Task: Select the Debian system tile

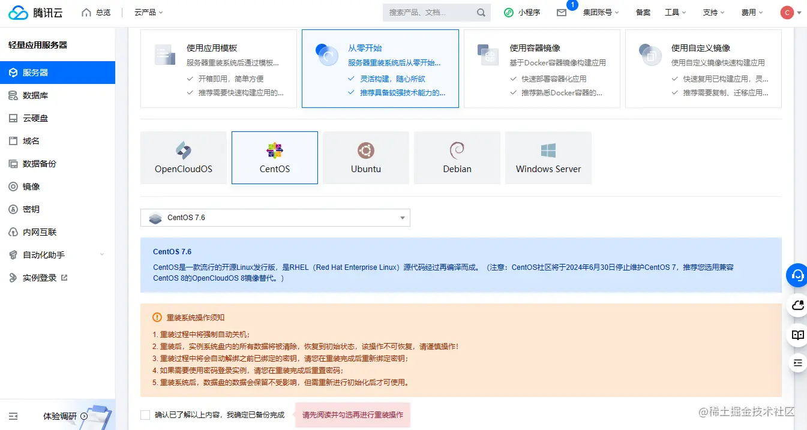Action: (457, 158)
